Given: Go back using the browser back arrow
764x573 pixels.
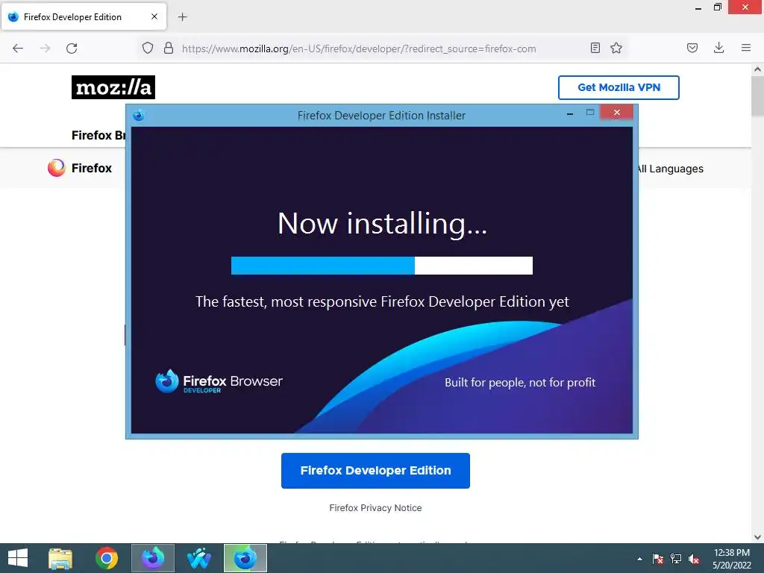Looking at the screenshot, I should coord(18,48).
